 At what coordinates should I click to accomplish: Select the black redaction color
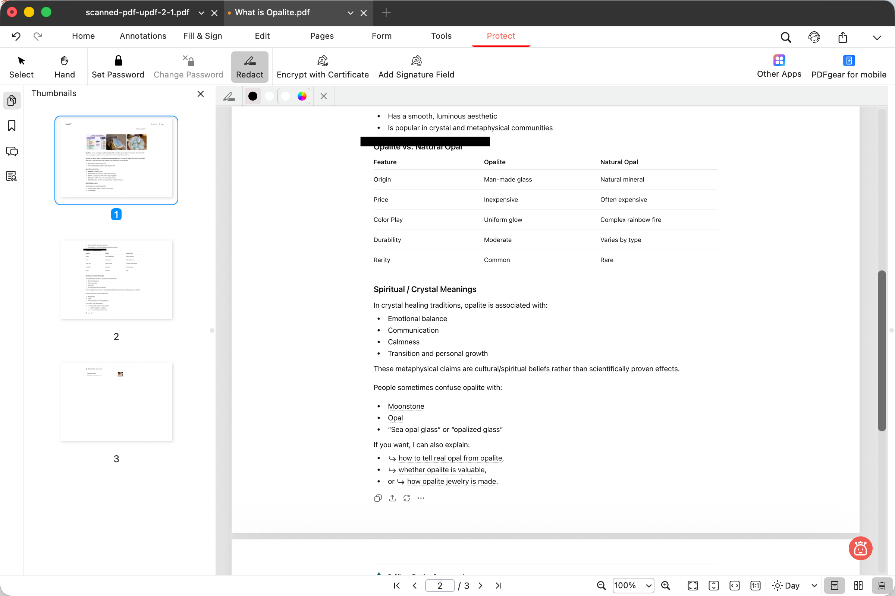click(x=253, y=96)
